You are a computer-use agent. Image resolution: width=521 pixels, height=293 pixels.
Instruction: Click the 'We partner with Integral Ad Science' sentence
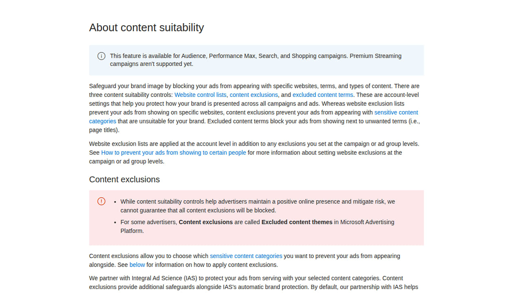click(x=234, y=278)
